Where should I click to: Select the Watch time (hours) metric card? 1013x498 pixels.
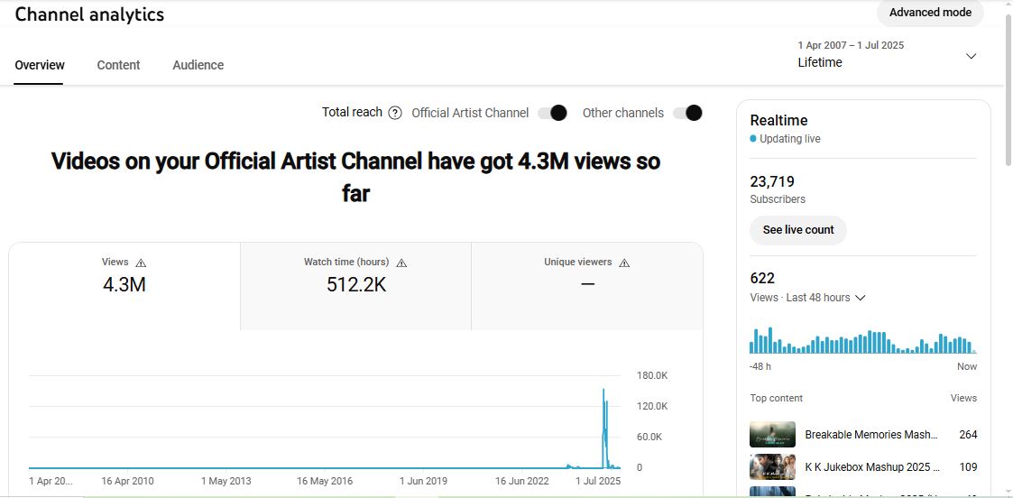(x=355, y=285)
